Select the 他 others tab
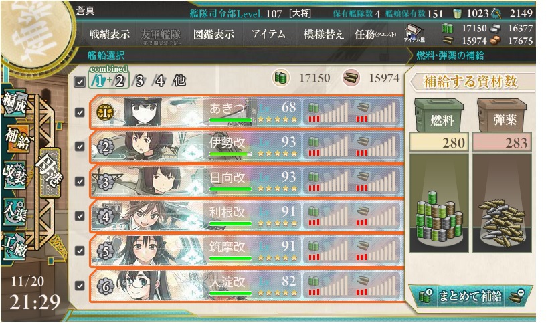The width and height of the screenshot is (548, 323). pos(179,81)
